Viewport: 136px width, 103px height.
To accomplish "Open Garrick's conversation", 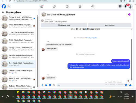I will (18, 72).
